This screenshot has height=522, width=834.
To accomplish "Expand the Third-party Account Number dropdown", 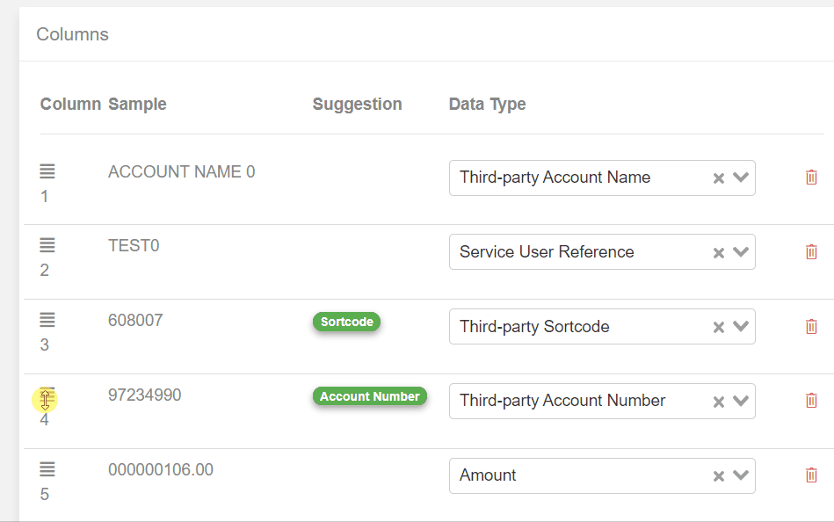I will 740,401.
